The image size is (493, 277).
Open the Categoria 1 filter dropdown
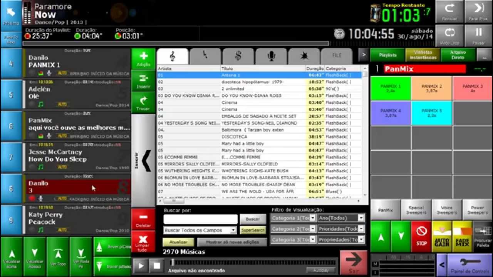tap(313, 218)
